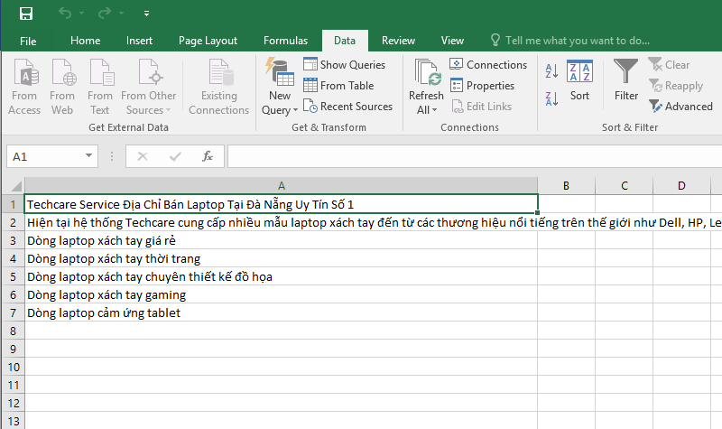Open Advanced filter options
The height and width of the screenshot is (429, 722).
680,107
